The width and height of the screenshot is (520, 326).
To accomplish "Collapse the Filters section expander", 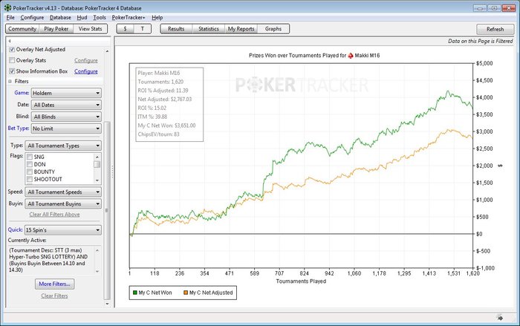I will (10, 81).
